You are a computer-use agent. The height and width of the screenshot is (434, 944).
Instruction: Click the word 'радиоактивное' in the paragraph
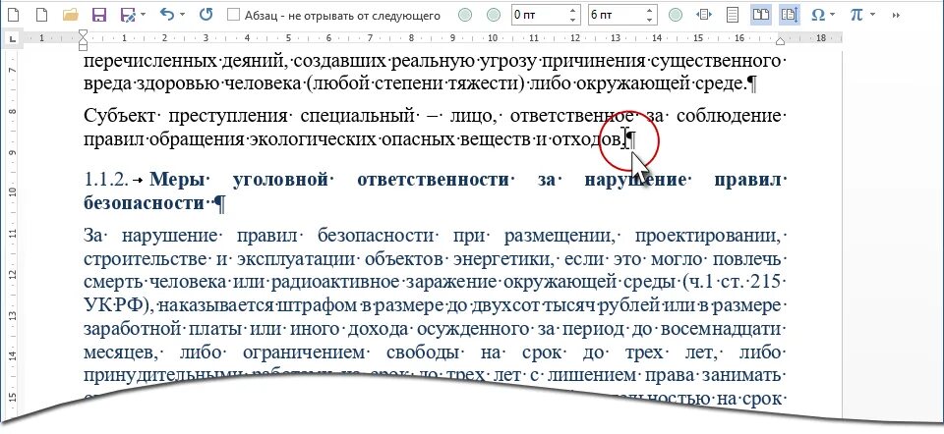coord(336,282)
